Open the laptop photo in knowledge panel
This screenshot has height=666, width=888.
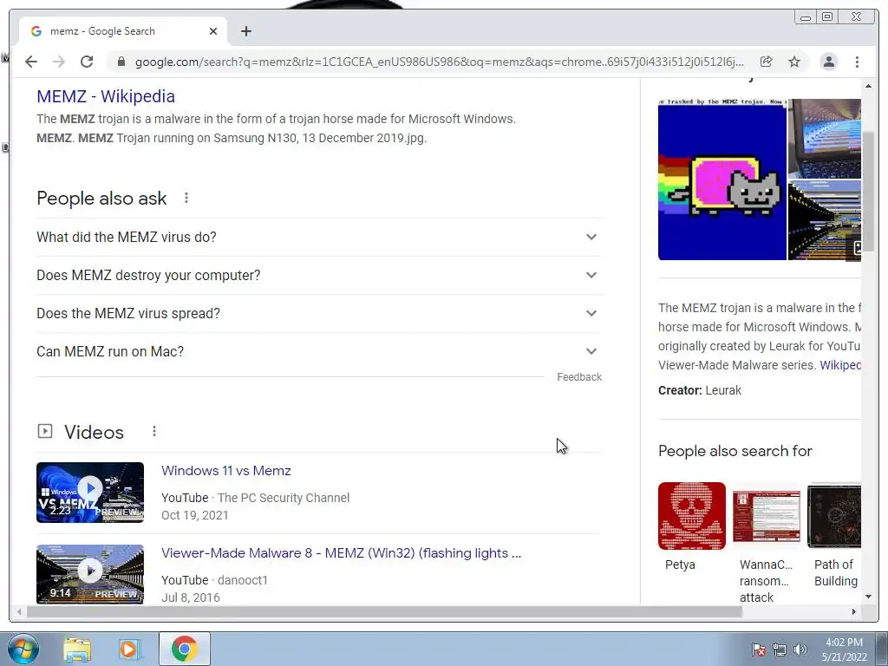[825, 139]
